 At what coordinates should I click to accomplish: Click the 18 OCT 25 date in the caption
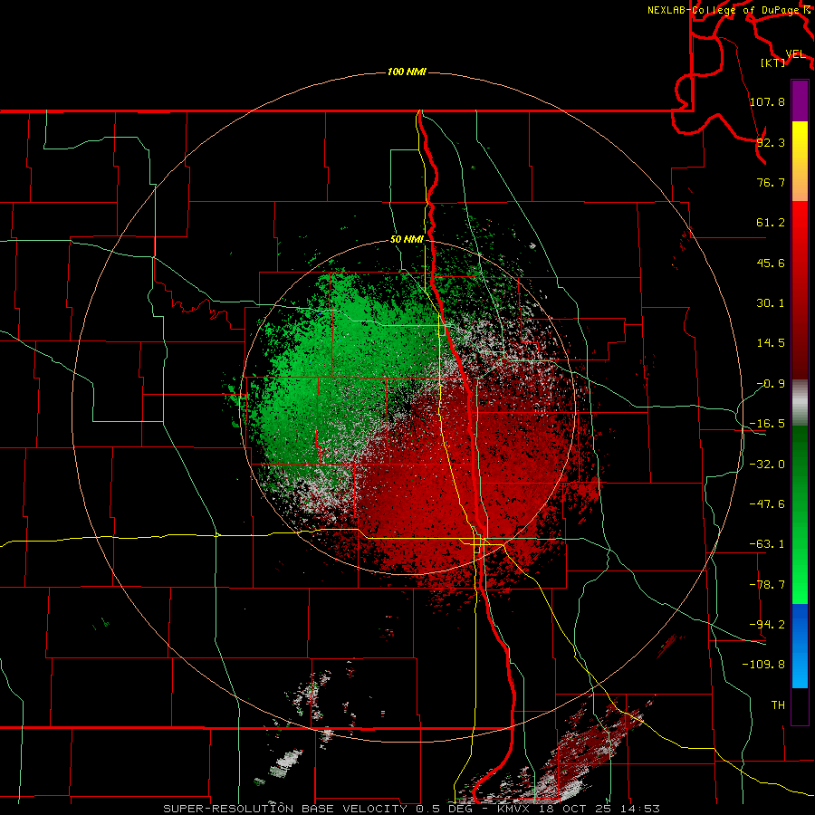click(x=575, y=809)
